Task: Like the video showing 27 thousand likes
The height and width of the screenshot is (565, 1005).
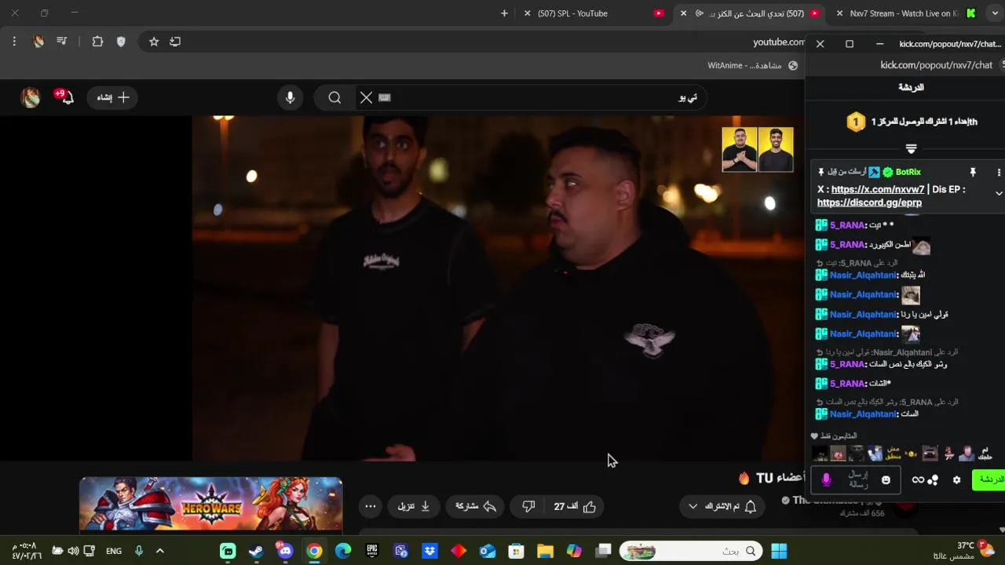Action: 576,506
